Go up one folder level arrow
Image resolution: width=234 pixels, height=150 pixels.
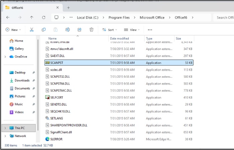tap(31, 18)
